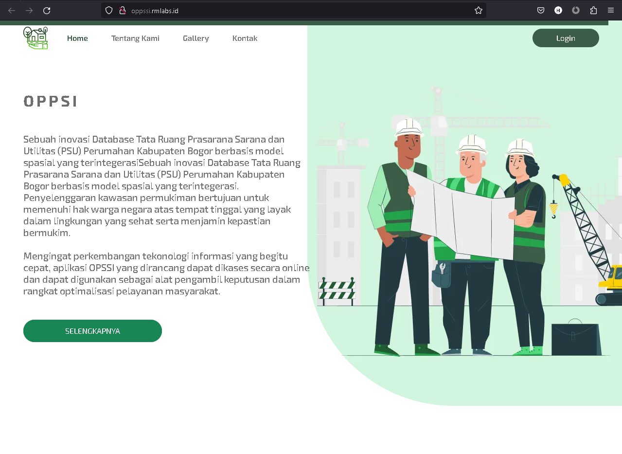Open the Tentang Kami page

point(135,38)
